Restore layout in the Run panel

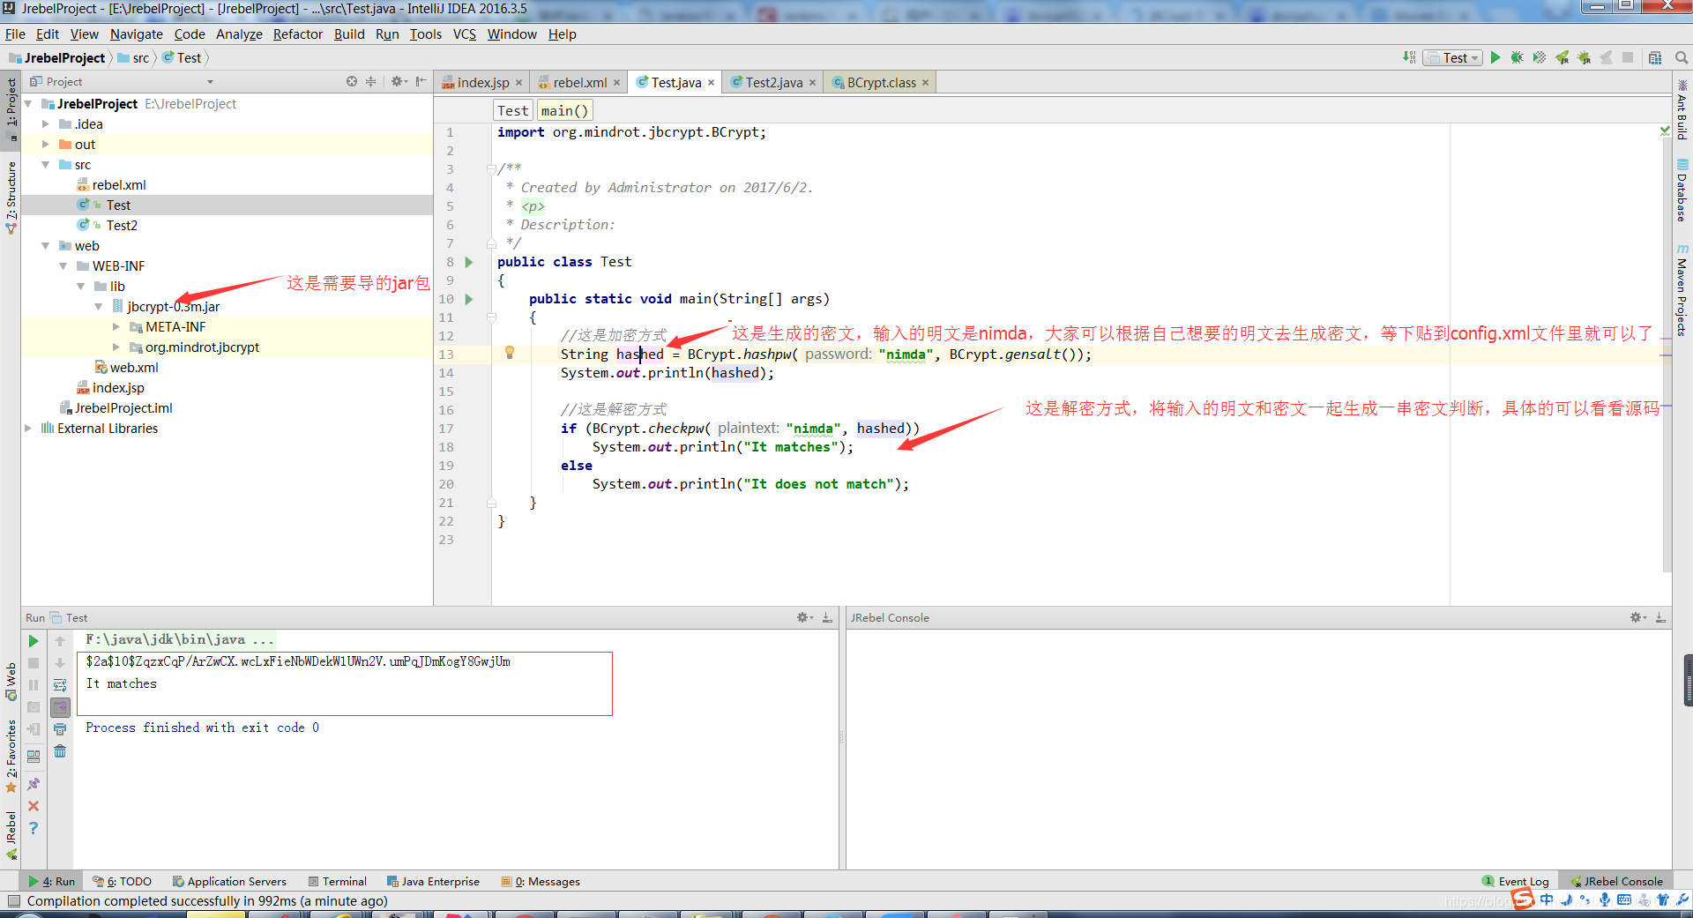click(x=34, y=757)
